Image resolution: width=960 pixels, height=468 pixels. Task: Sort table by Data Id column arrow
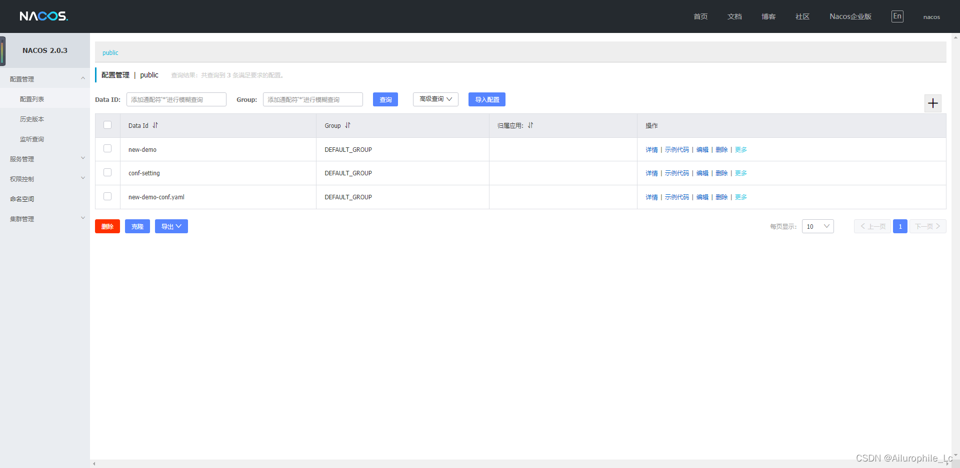click(x=155, y=125)
